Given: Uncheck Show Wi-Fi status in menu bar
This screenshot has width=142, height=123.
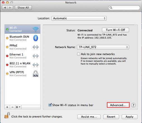Looking at the screenshot, I should [x=50, y=105].
